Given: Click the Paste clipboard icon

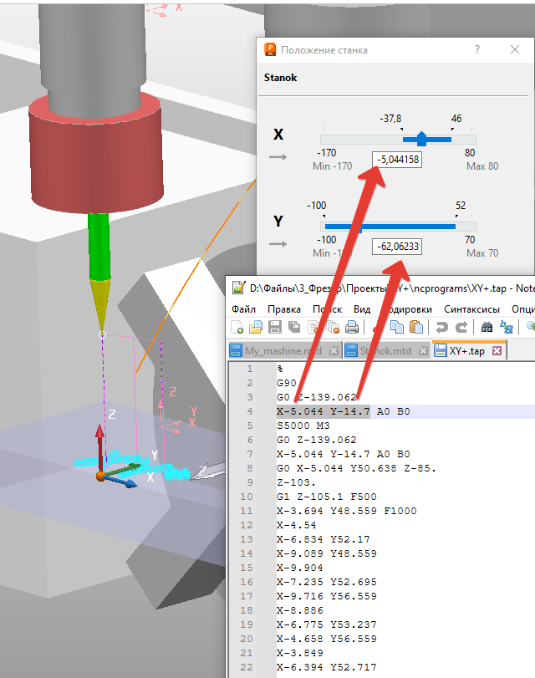Looking at the screenshot, I should (x=416, y=327).
